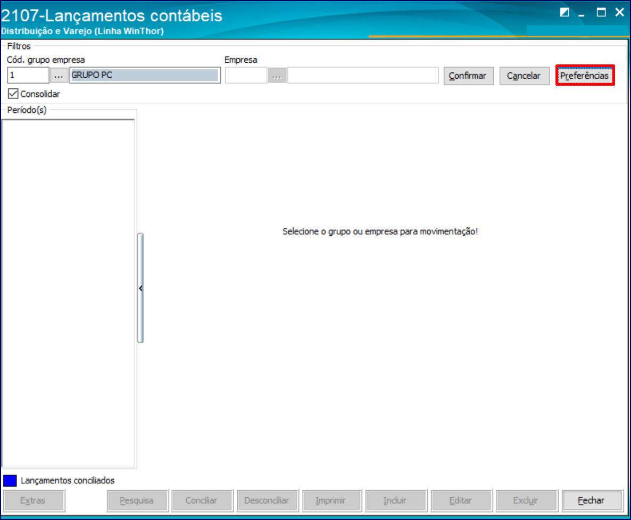Click the Editar button

(461, 500)
